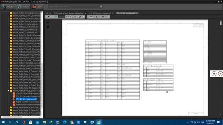Open Microsoft Store from the taskbar
Image resolution: width=223 pixels, height=125 pixels.
[30, 122]
